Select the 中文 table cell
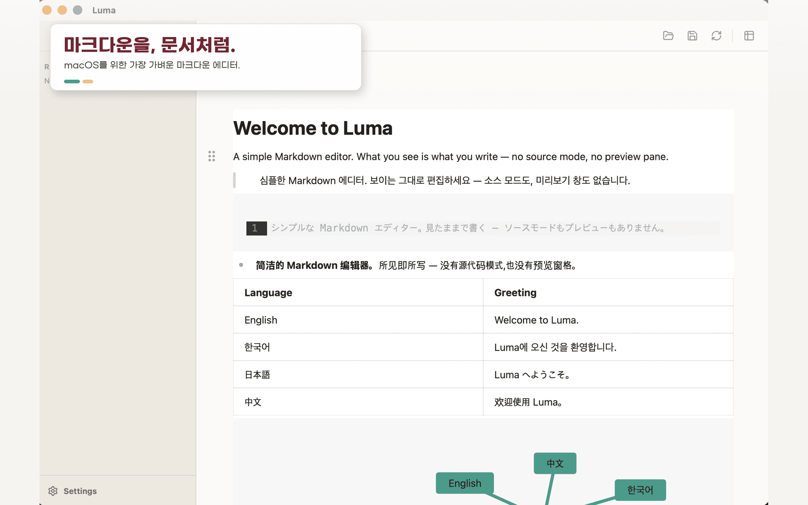The image size is (808, 505). click(x=358, y=402)
